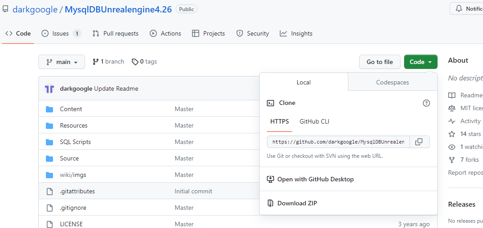Click the fork icon next to 7 forks

(451, 160)
